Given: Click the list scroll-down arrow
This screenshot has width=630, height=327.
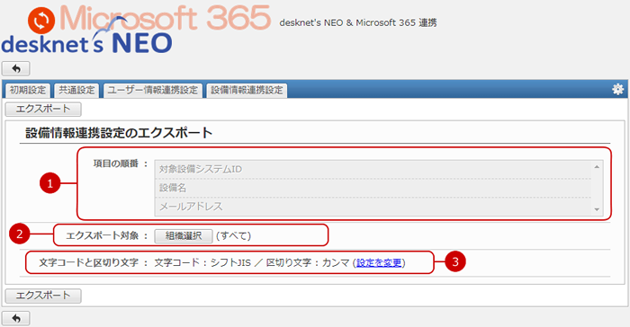Looking at the screenshot, I should click(x=597, y=209).
